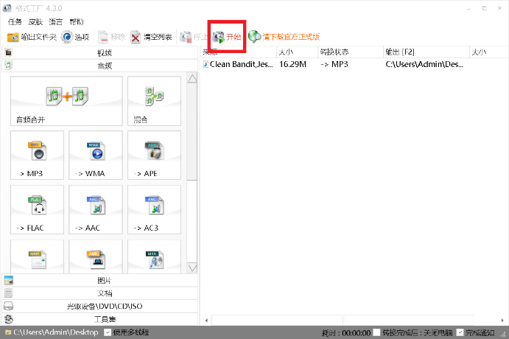
Task: Toggle 使用多线程 multi-thread checkbox
Action: [108, 333]
